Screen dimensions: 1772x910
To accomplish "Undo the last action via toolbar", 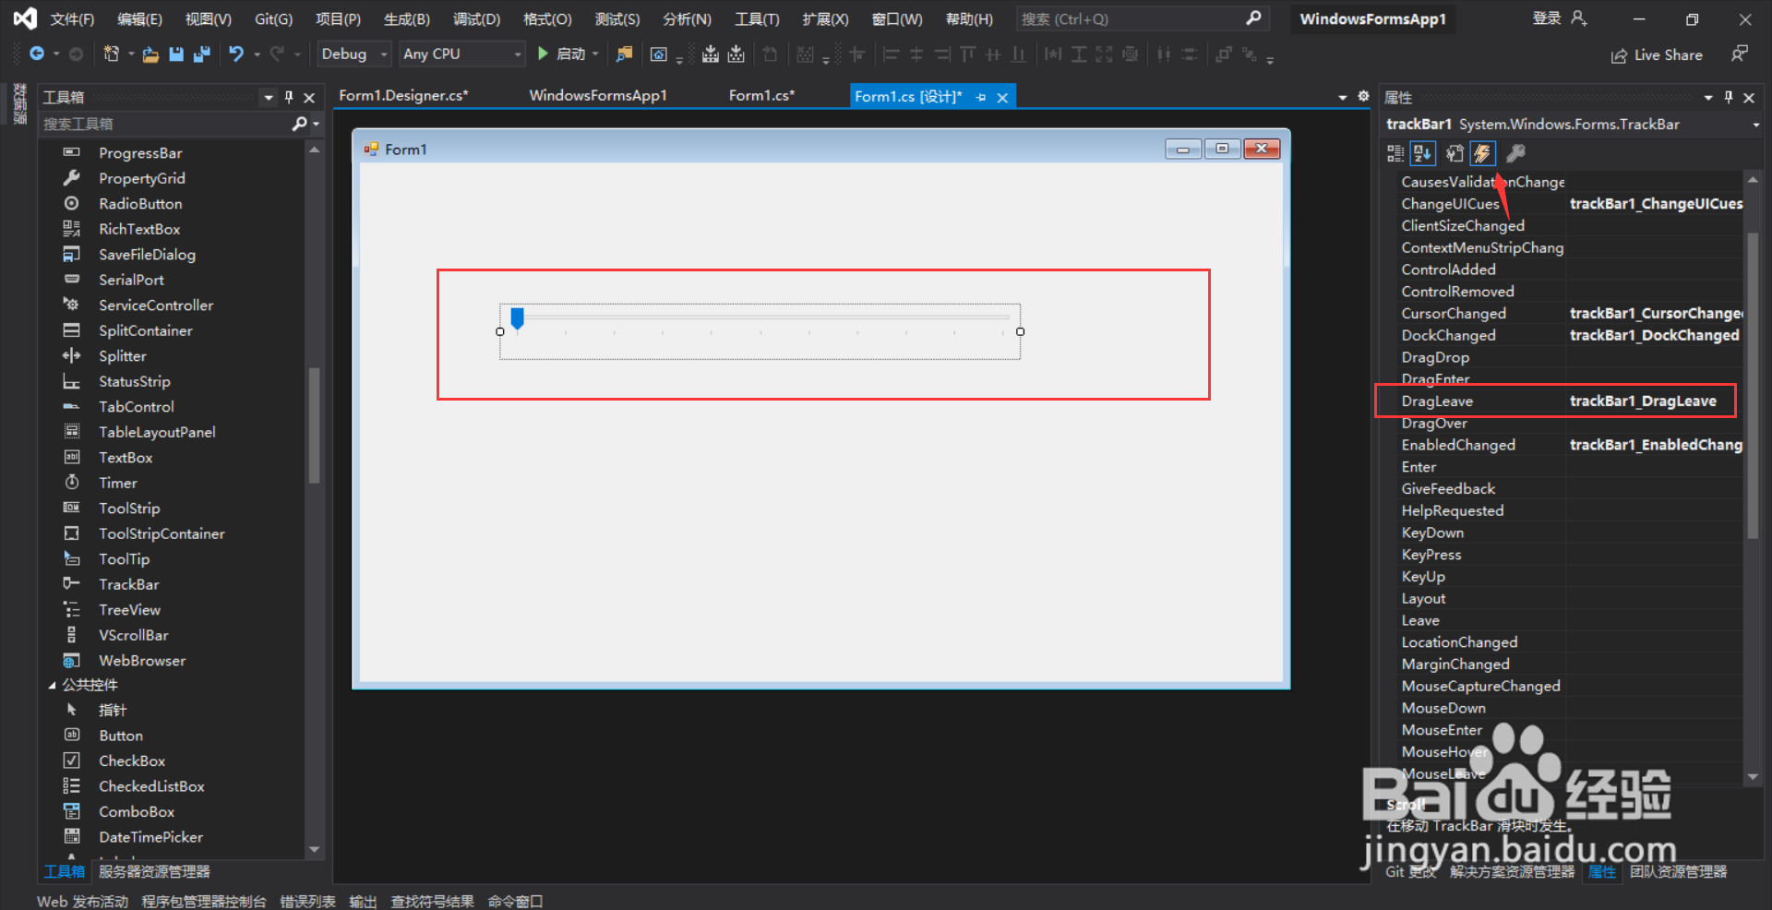I will click(x=236, y=54).
